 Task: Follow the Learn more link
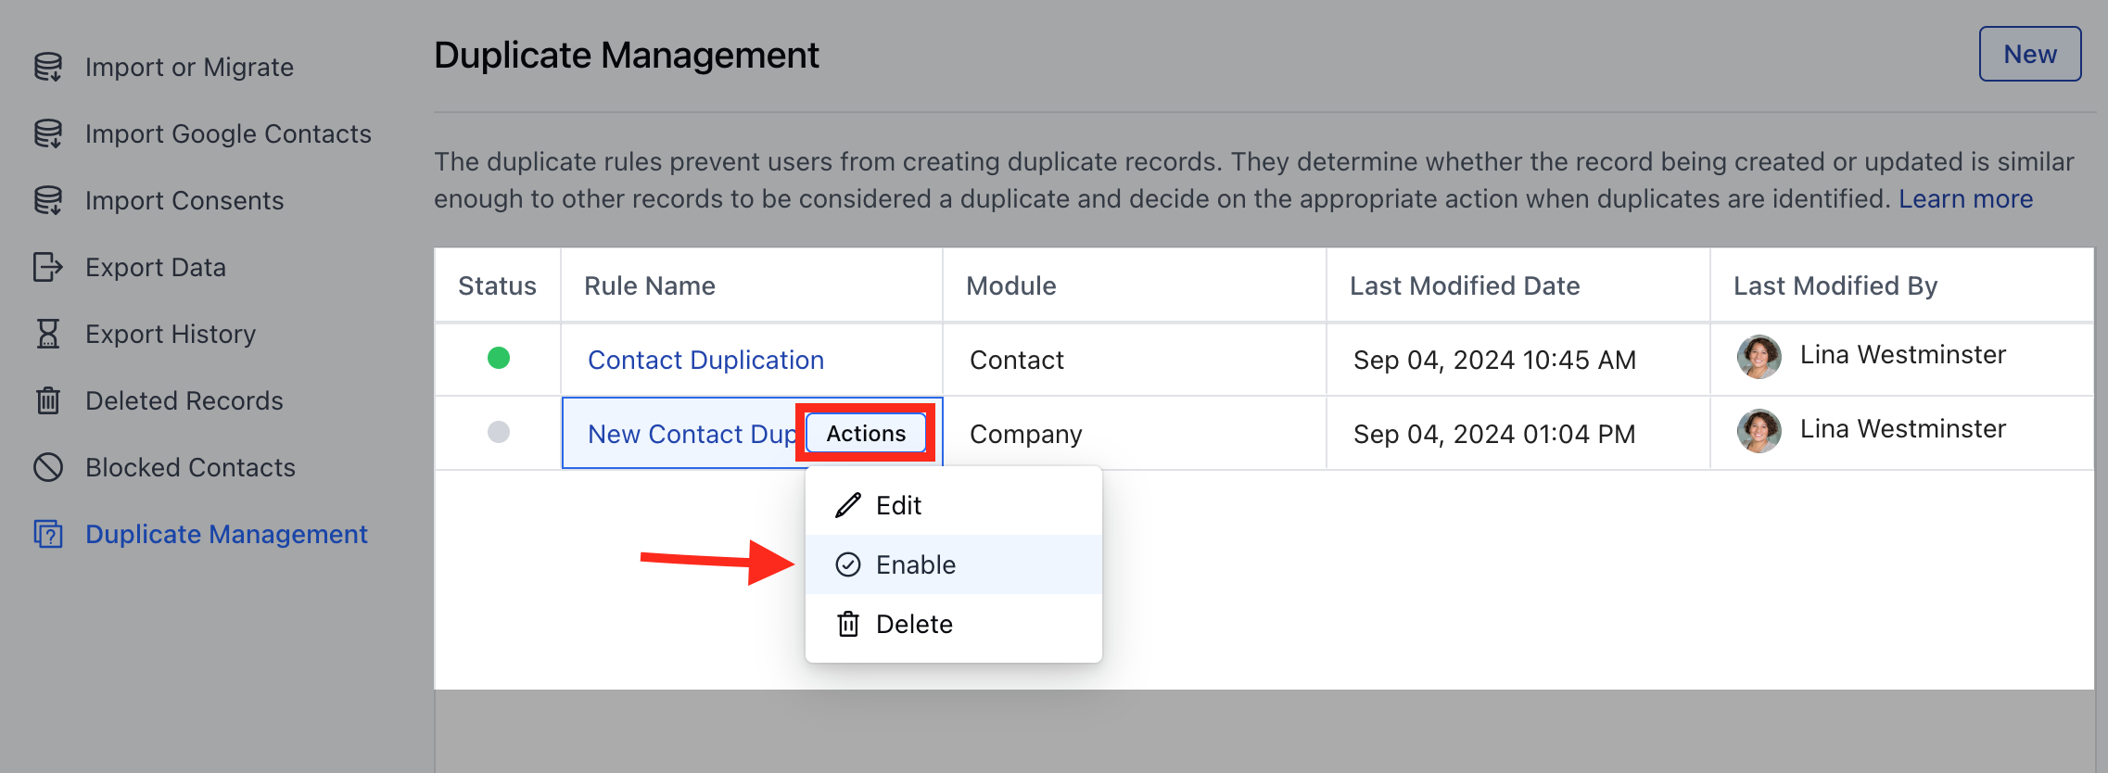click(1965, 198)
